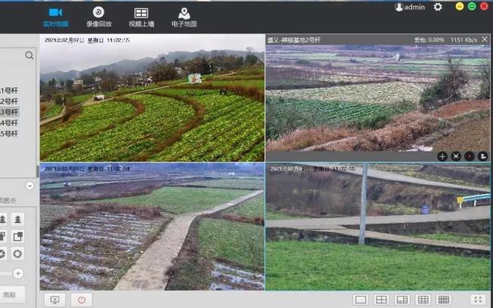This screenshot has width=493, height=308.
Task: Switch to sixteen-window grid layout
Action: [x=444, y=300]
